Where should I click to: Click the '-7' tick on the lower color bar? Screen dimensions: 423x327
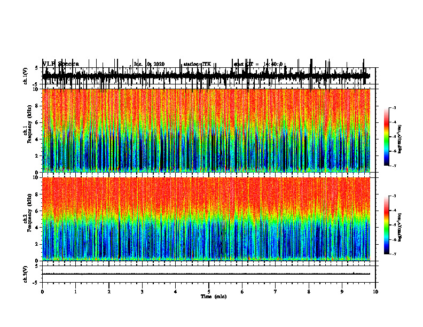click(x=394, y=254)
